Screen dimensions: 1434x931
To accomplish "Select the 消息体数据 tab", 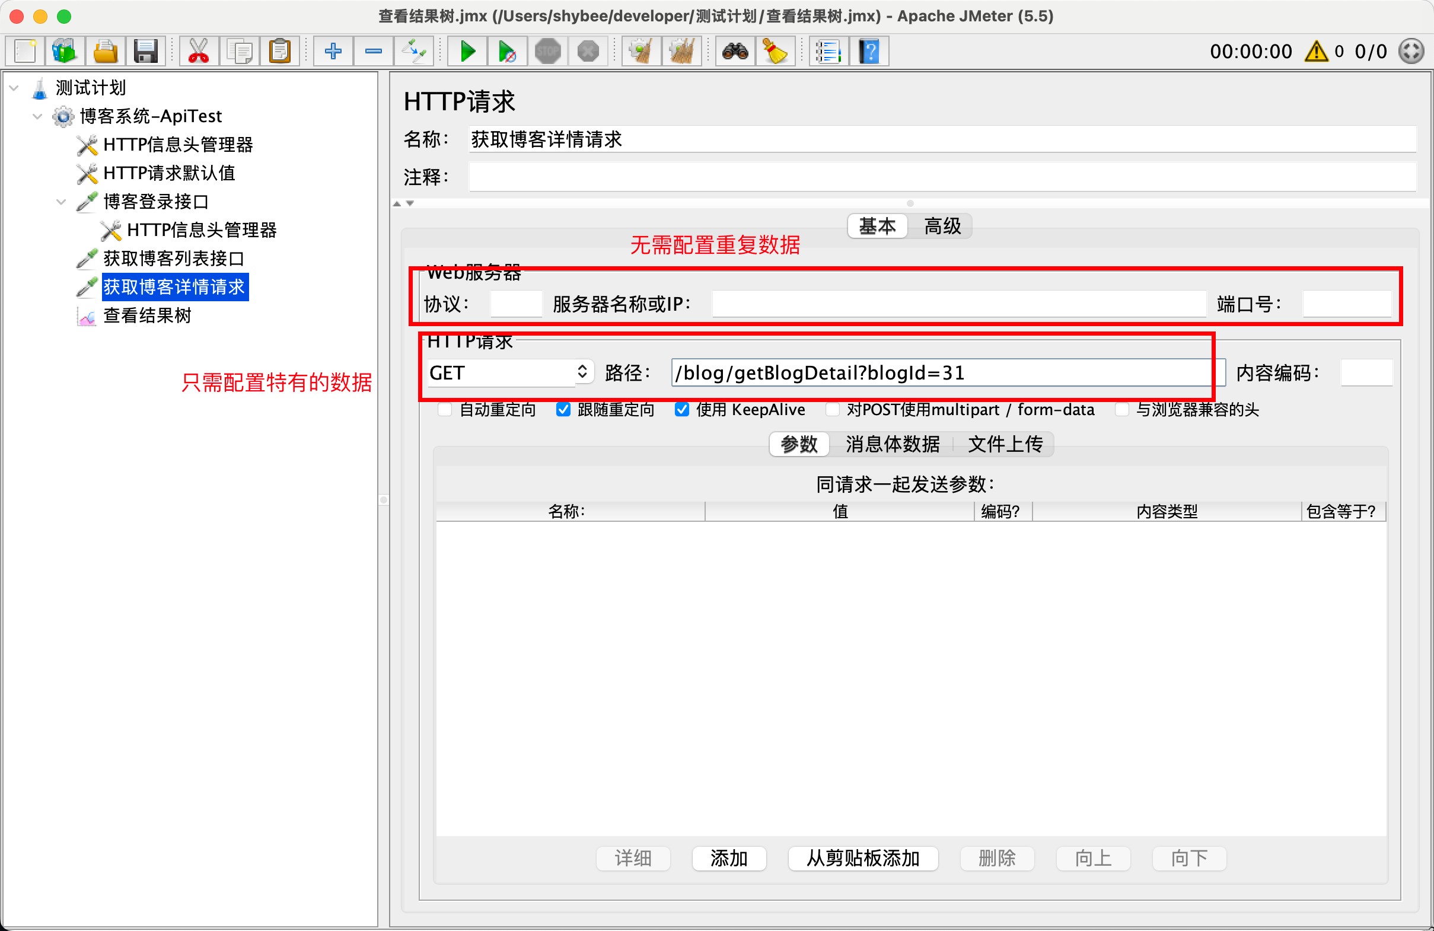I will (x=893, y=444).
